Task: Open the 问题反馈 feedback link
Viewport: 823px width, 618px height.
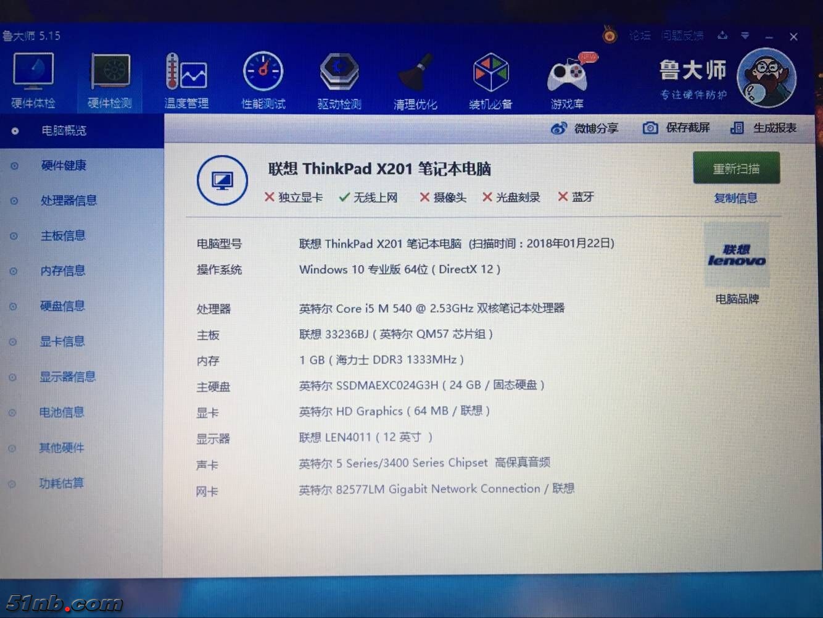Action: 682,36
